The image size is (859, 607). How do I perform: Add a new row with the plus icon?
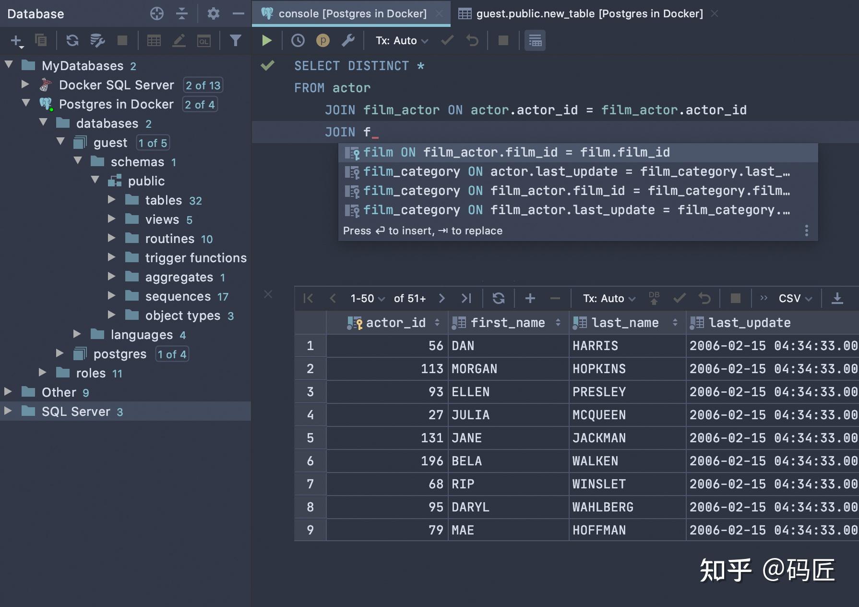(530, 298)
